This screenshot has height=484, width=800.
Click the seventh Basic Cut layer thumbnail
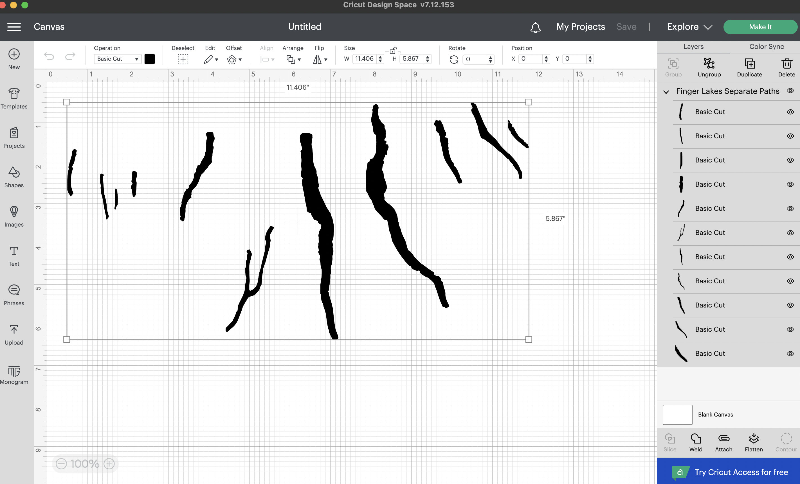(681, 257)
